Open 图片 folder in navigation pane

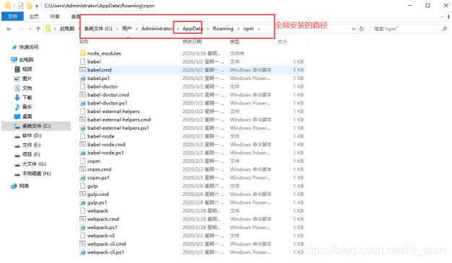[23, 79]
